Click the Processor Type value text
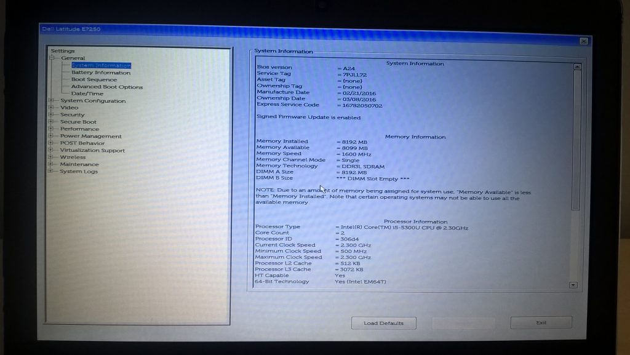The image size is (630, 355). pos(404,228)
